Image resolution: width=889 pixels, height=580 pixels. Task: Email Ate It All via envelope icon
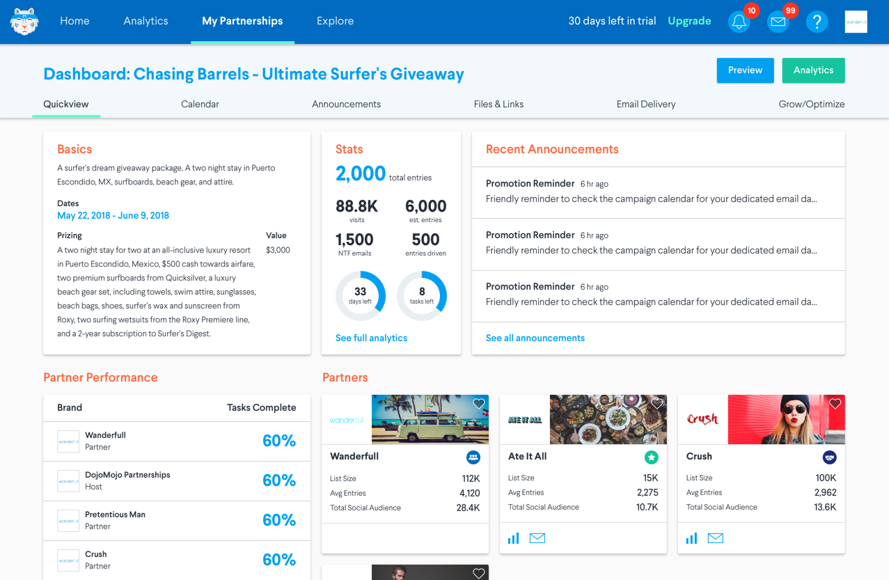click(537, 538)
